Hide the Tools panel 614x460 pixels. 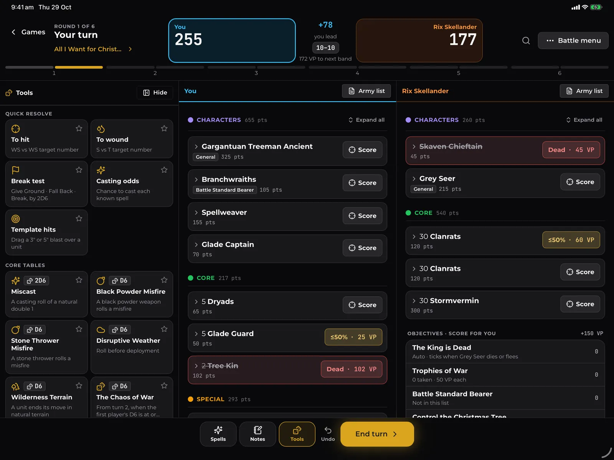tap(155, 93)
